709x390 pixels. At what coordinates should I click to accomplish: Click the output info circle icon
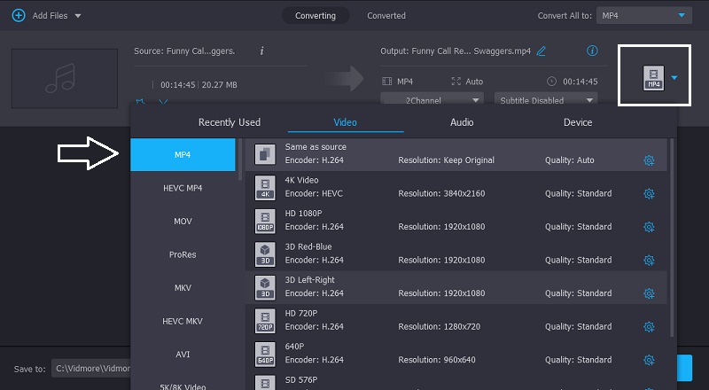click(x=592, y=51)
